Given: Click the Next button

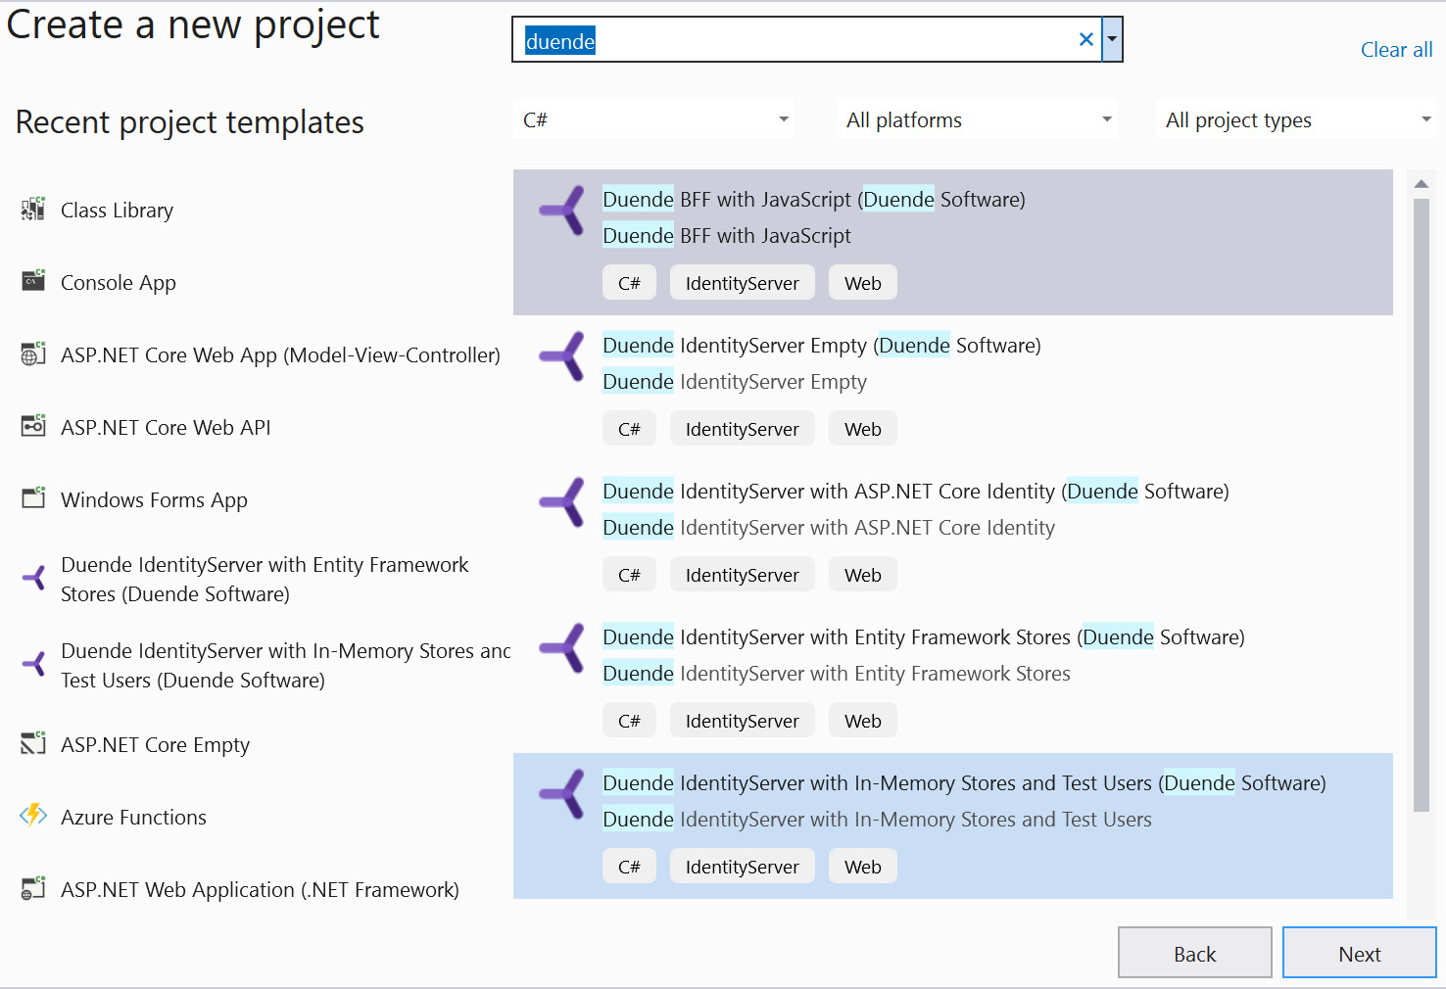Looking at the screenshot, I should 1359,953.
